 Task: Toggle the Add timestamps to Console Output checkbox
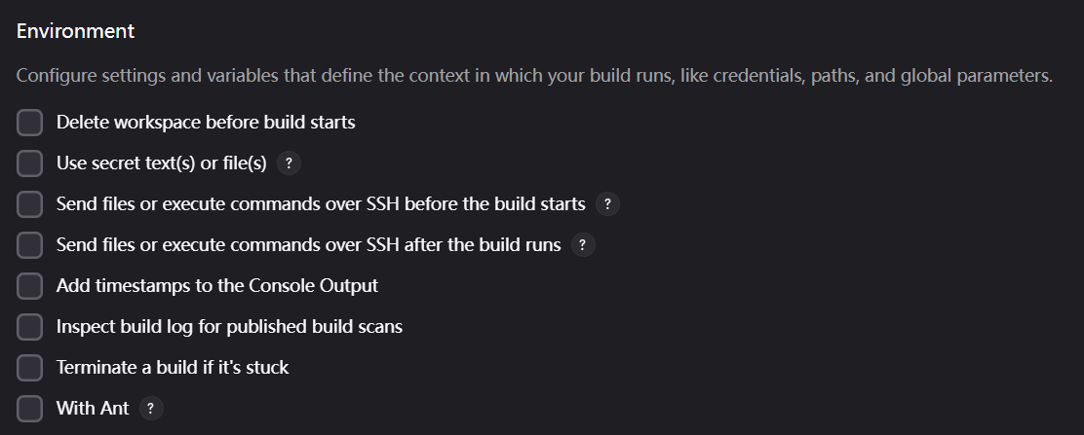pos(30,286)
